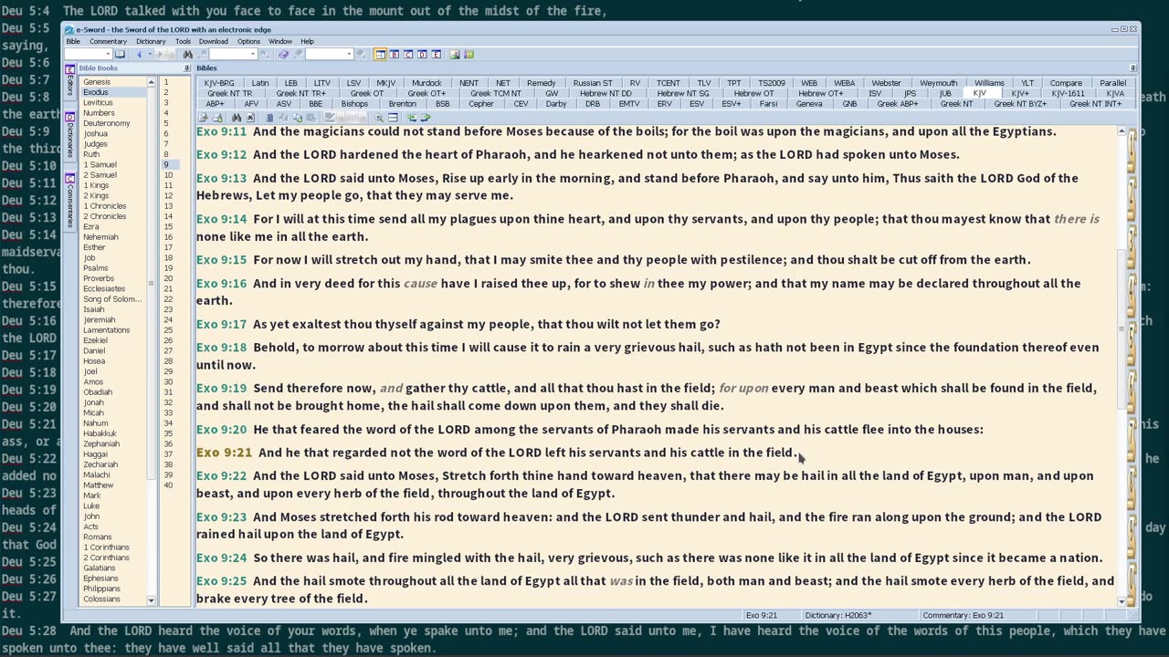This screenshot has height=657, width=1169.
Task: Select Psalms in Bible Books
Action: pyautogui.click(x=96, y=268)
